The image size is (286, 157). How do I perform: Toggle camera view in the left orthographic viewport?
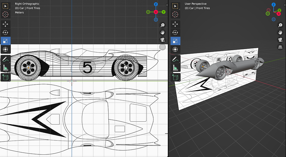pyautogui.click(x=163, y=40)
